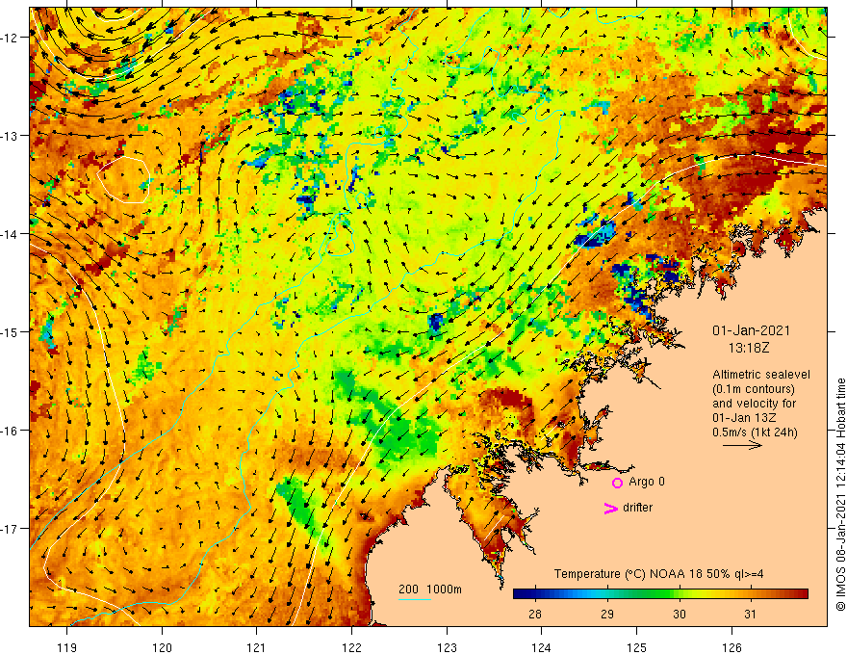The height and width of the screenshot is (655, 847).
Task: Click the 31 value on the color bar
Action: point(750,614)
